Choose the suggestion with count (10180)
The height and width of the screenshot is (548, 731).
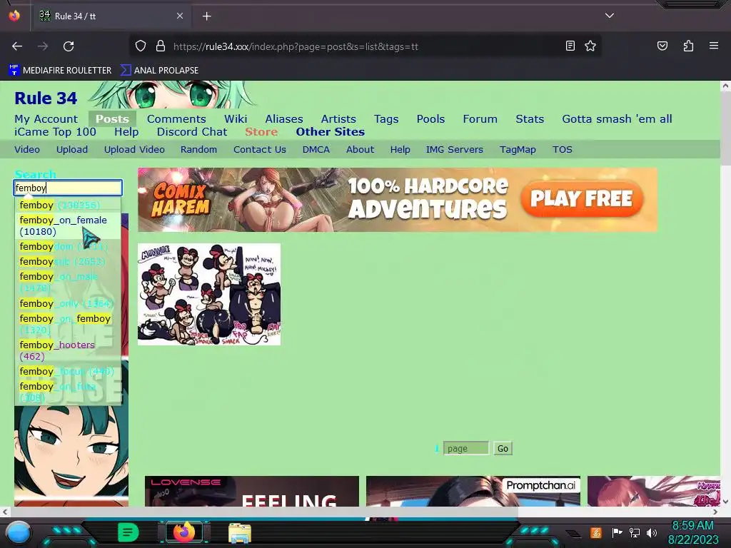[68, 225]
